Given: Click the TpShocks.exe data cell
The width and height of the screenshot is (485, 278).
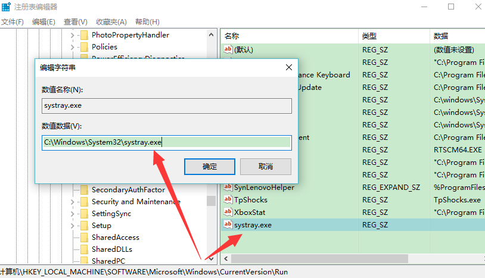Looking at the screenshot, I should 457,200.
